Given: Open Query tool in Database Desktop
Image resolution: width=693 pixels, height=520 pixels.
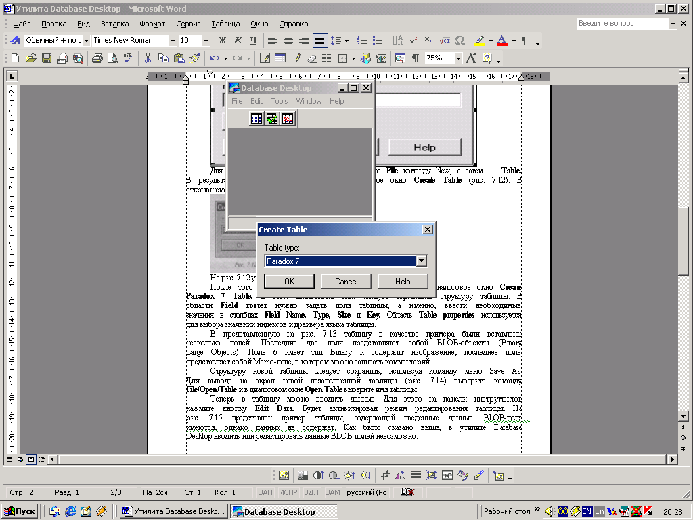Looking at the screenshot, I should pyautogui.click(x=272, y=118).
